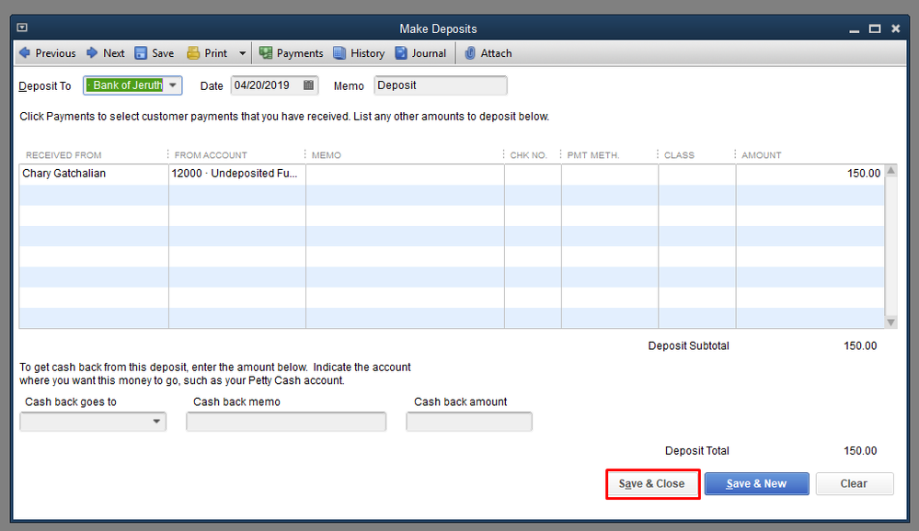Open window system menu icon
919x531 pixels.
coord(22,28)
